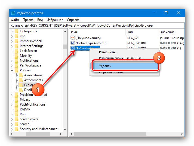Expand the PushNotifications tree node

[12, 105]
